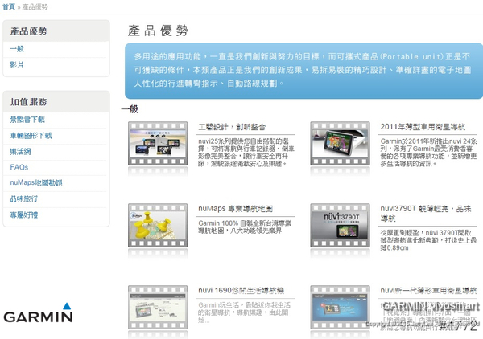Click the Garmin於2011年 description text

pyautogui.click(x=428, y=152)
